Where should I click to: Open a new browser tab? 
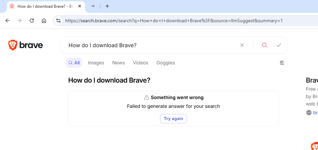tap(107, 6)
